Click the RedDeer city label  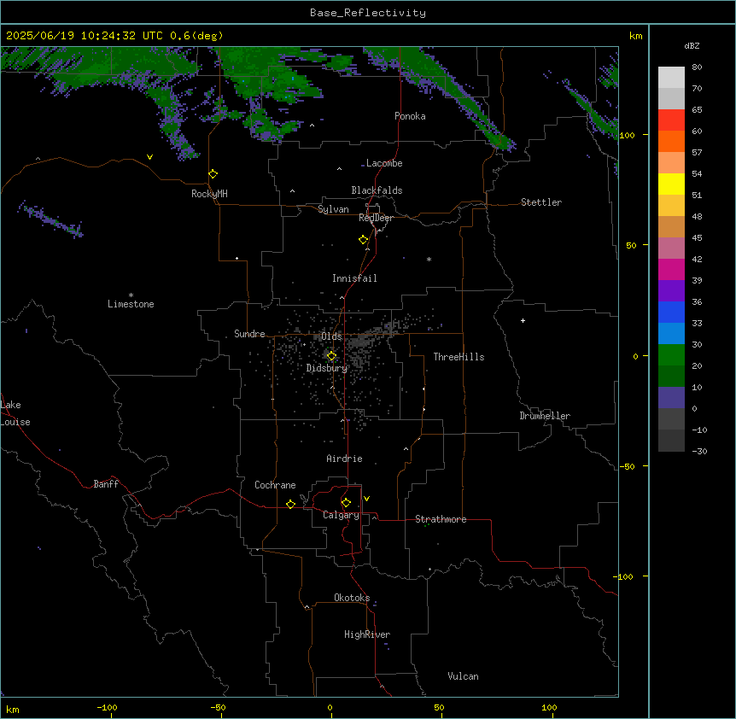[376, 218]
